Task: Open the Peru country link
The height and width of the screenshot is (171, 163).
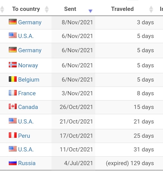Action: 24,136
